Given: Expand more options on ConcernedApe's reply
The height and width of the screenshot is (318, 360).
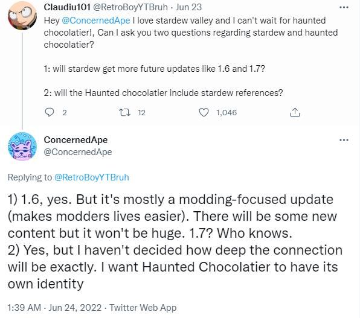Looking at the screenshot, I should (x=344, y=140).
